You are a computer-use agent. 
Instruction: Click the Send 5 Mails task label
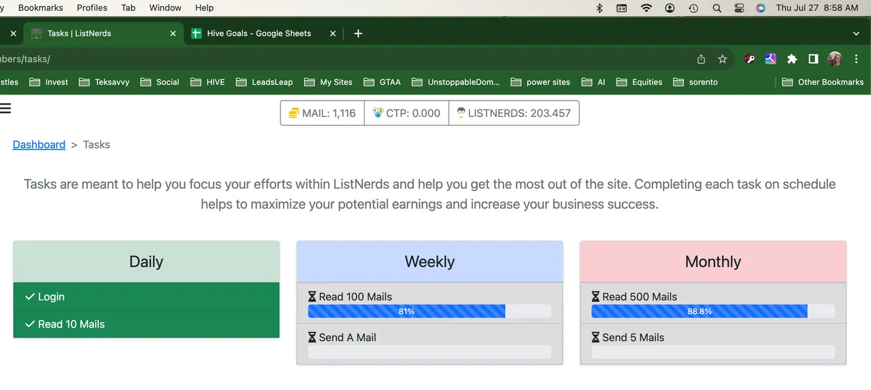pos(633,338)
